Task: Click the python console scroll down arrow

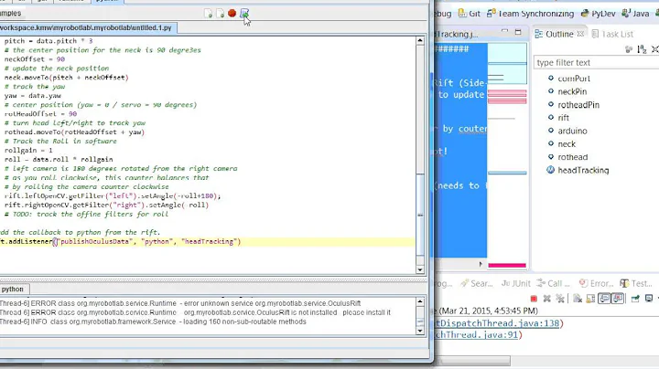Action: click(x=420, y=331)
